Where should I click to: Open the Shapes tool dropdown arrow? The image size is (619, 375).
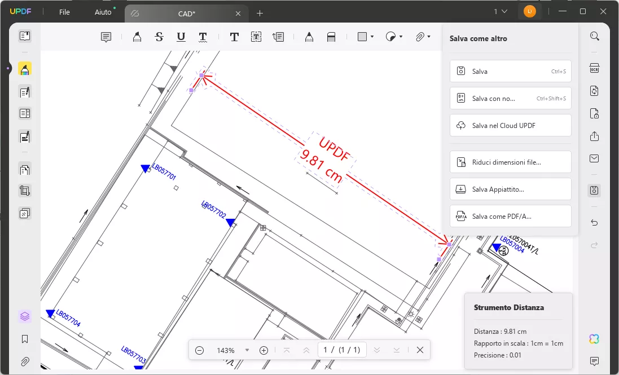[372, 37]
